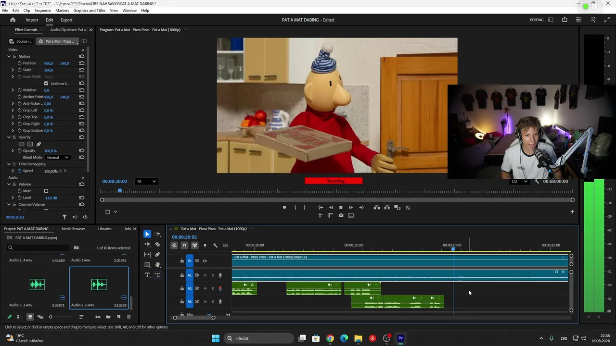This screenshot has height=346, width=616.
Task: Open the Filter Properties funnel in Effect Controls
Action: click(64, 217)
